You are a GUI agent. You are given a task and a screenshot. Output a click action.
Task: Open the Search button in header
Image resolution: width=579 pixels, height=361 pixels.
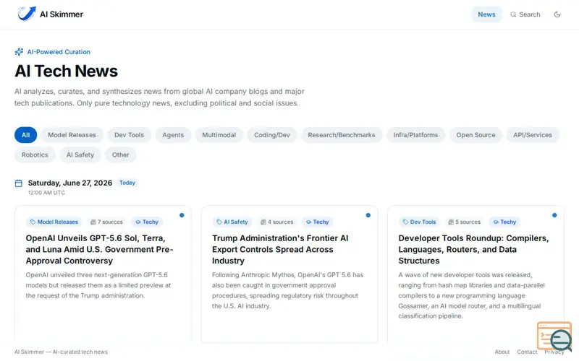pos(525,14)
